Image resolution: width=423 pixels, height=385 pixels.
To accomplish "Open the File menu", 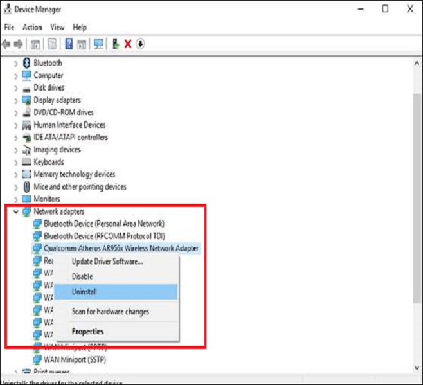I will click(x=9, y=27).
